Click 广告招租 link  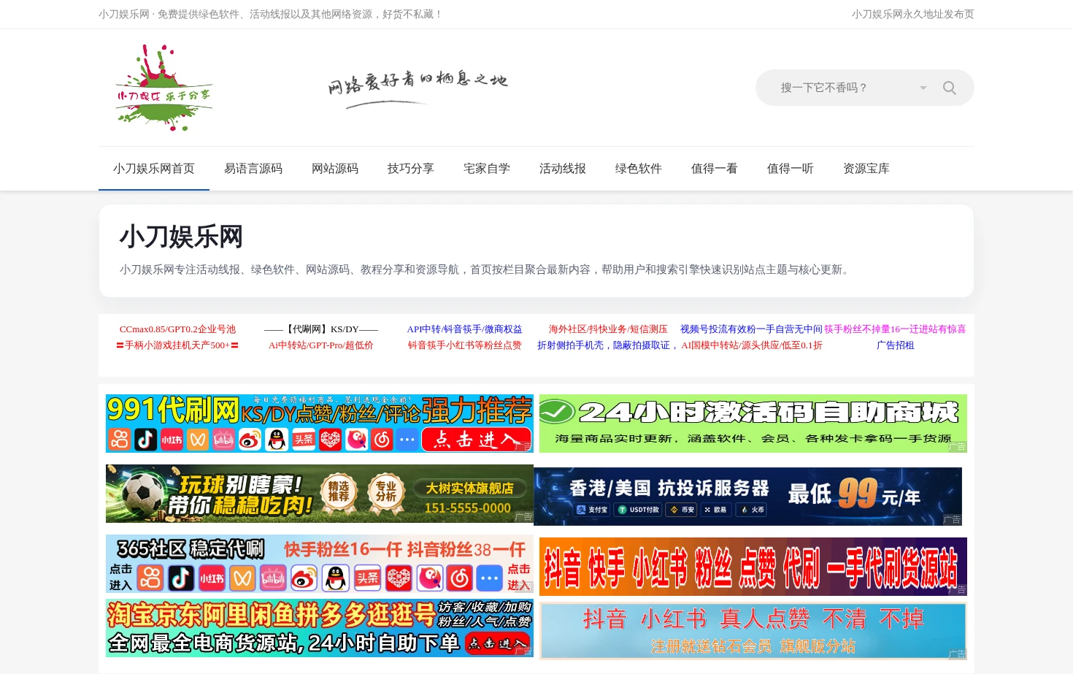click(895, 345)
